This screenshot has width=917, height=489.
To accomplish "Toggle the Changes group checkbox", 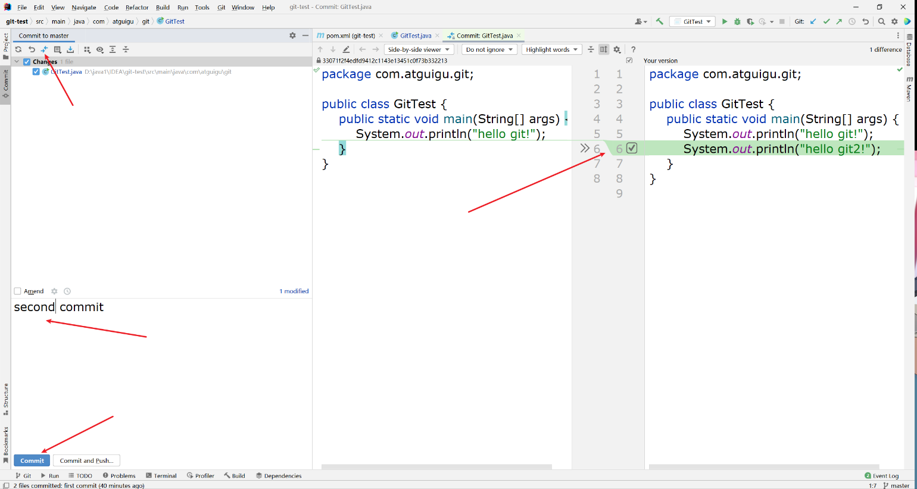I will 27,62.
